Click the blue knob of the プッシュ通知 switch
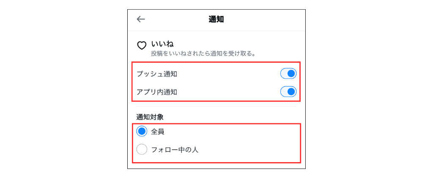The height and width of the screenshot is (176, 433). point(291,74)
